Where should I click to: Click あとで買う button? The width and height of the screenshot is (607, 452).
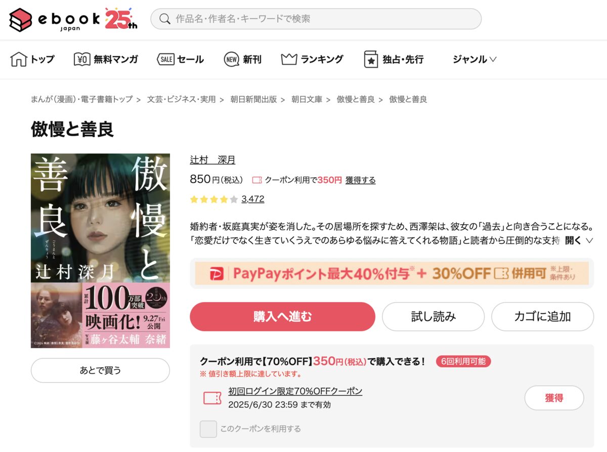click(100, 370)
